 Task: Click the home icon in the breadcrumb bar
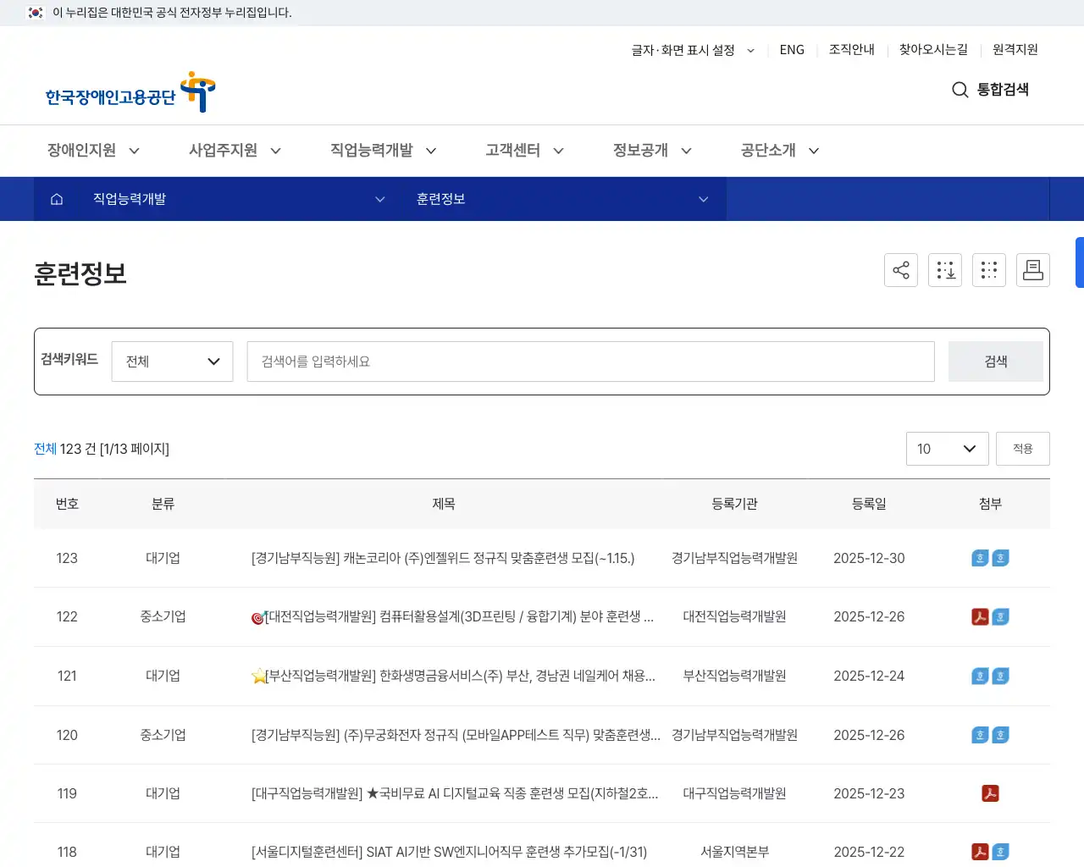pyautogui.click(x=56, y=198)
